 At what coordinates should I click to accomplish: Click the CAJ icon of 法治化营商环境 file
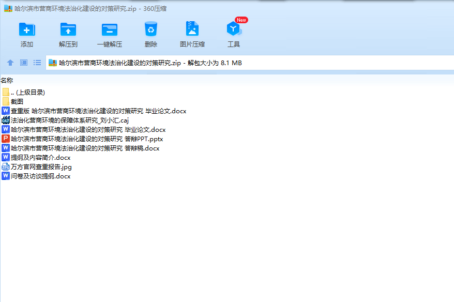[x=6, y=120]
